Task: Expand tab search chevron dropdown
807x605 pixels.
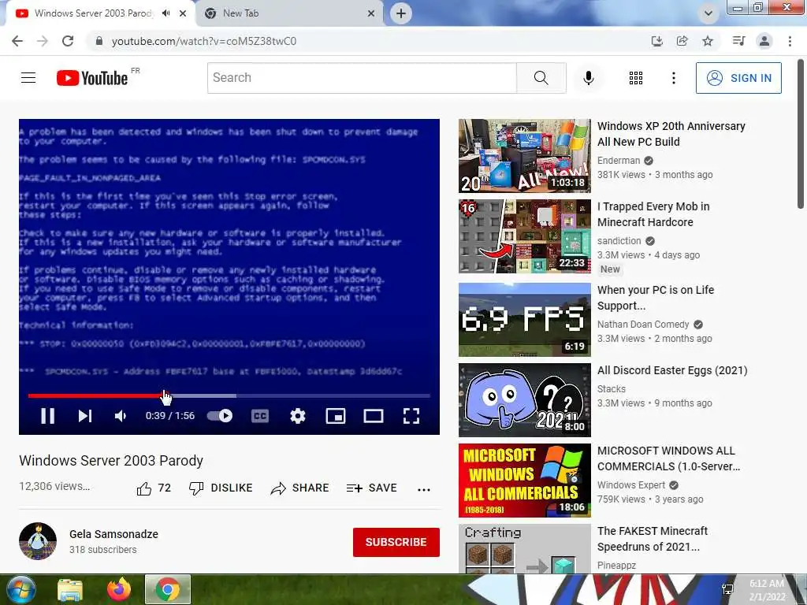Action: coord(708,13)
